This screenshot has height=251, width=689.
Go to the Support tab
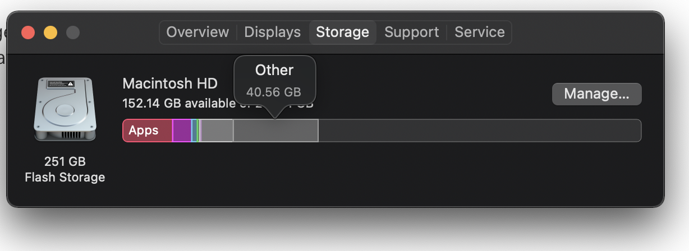coord(411,32)
